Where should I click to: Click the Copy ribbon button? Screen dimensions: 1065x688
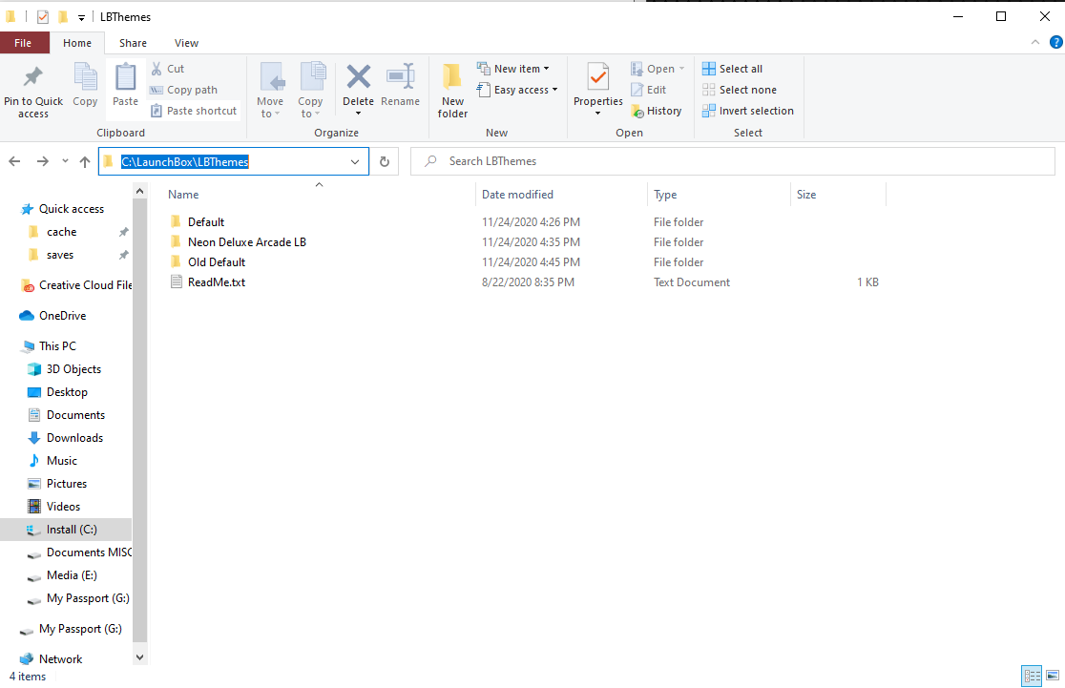point(85,84)
